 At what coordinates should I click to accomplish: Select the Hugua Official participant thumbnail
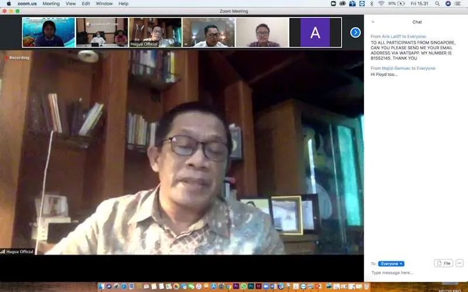(x=155, y=32)
